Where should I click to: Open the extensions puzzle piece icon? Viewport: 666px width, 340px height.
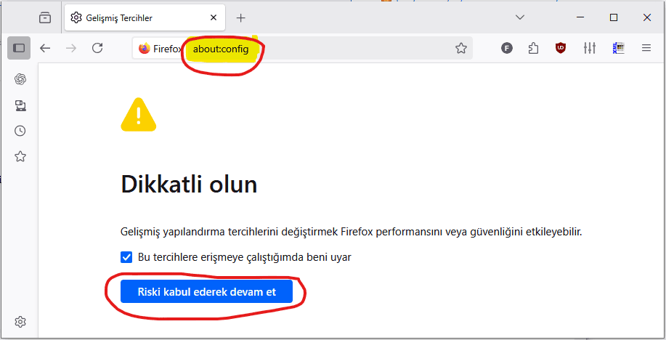click(x=534, y=48)
